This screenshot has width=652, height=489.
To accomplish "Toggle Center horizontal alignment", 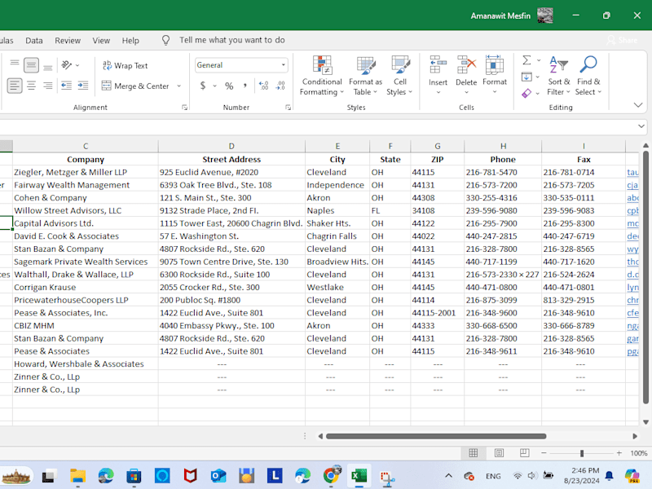I will click(31, 86).
